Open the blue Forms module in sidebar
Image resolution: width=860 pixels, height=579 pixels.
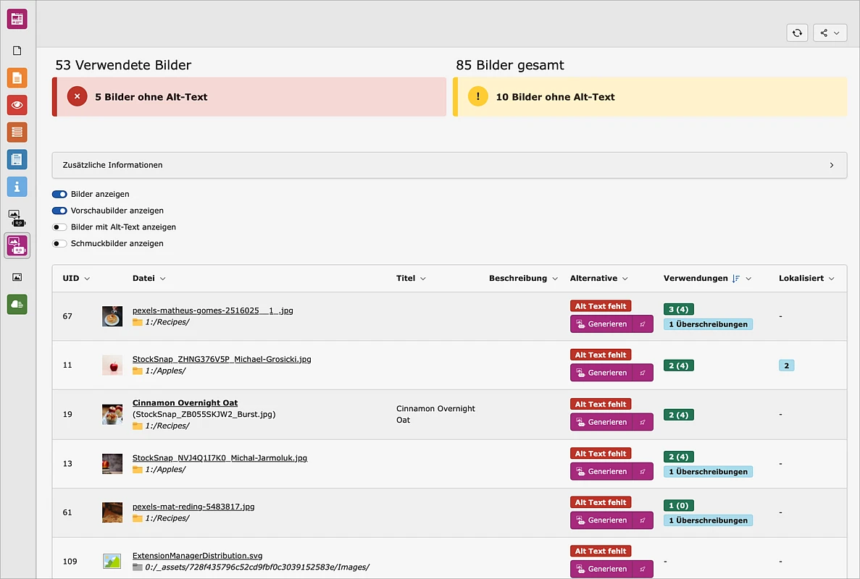17,159
